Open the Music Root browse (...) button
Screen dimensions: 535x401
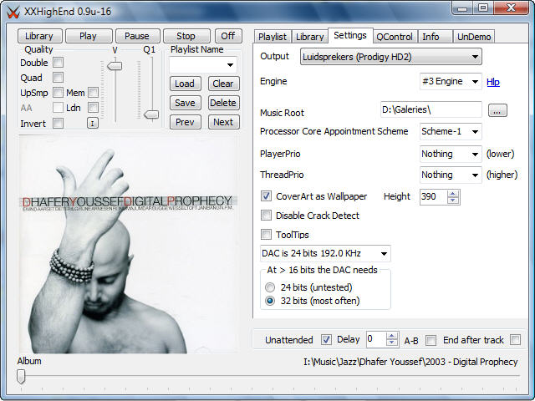[497, 110]
